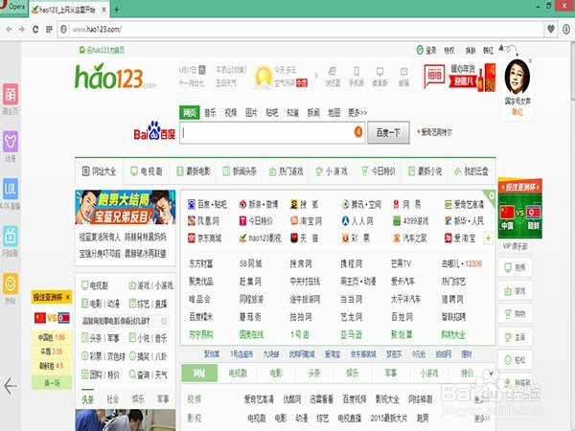Open the Speed Dial grid icon
The image size is (575, 431).
[49, 30]
